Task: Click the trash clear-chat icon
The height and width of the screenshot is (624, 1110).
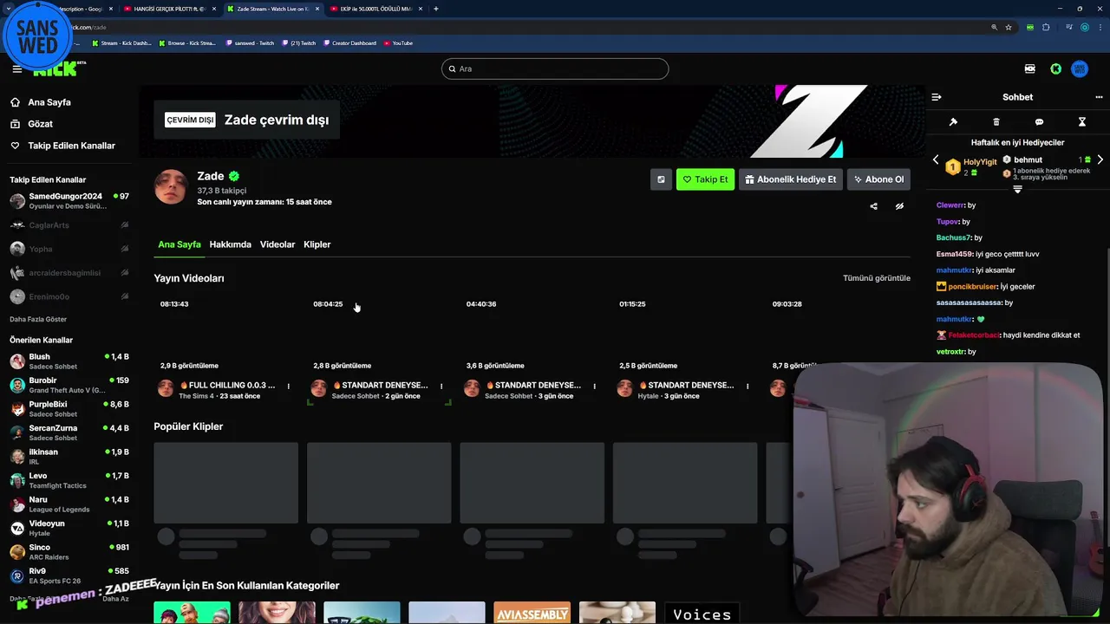Action: 996,122
